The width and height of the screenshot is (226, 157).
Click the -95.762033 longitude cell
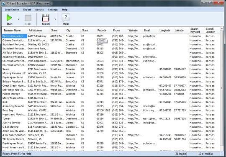(165, 69)
